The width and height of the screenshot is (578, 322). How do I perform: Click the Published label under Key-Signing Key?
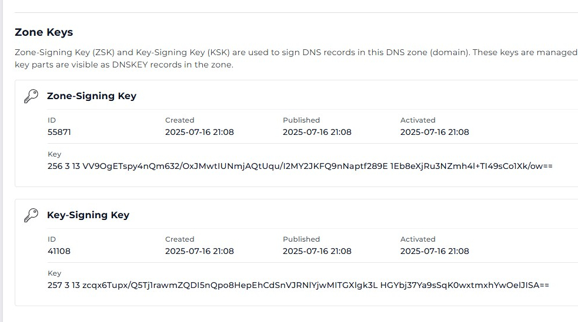[301, 239]
